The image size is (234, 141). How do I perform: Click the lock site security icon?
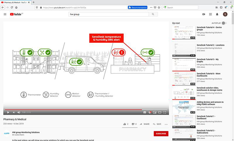(x=41, y=8)
